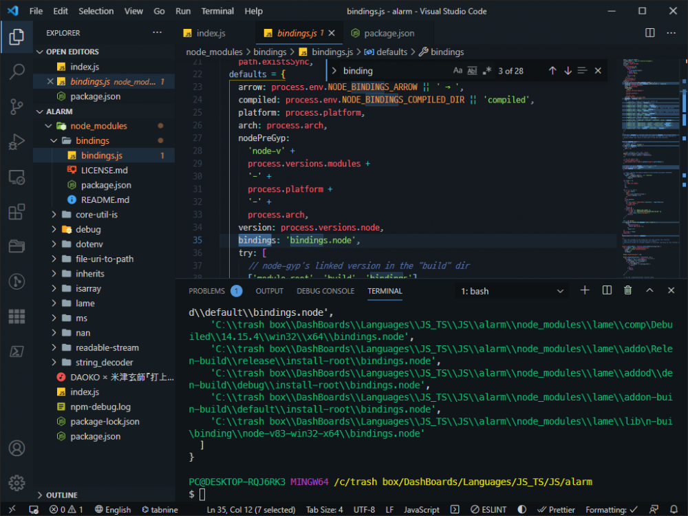Toggle Formatting status bar item
The width and height of the screenshot is (688, 516).
coord(612,509)
